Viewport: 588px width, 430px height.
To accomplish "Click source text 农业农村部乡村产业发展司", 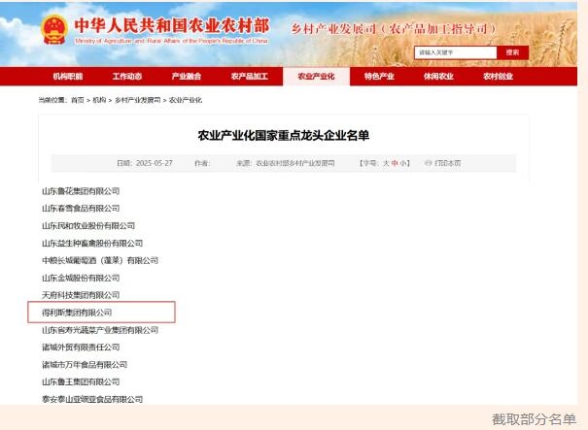I will pyautogui.click(x=295, y=163).
